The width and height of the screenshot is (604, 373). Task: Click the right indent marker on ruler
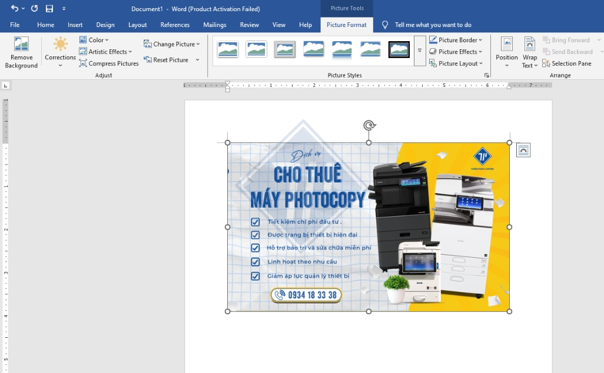tap(509, 87)
